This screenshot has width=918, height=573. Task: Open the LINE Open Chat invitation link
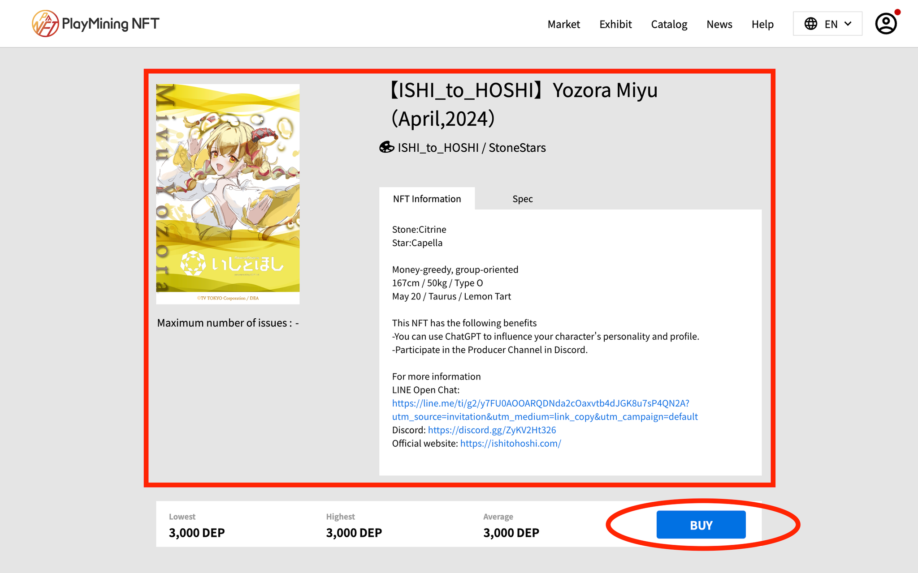click(540, 403)
